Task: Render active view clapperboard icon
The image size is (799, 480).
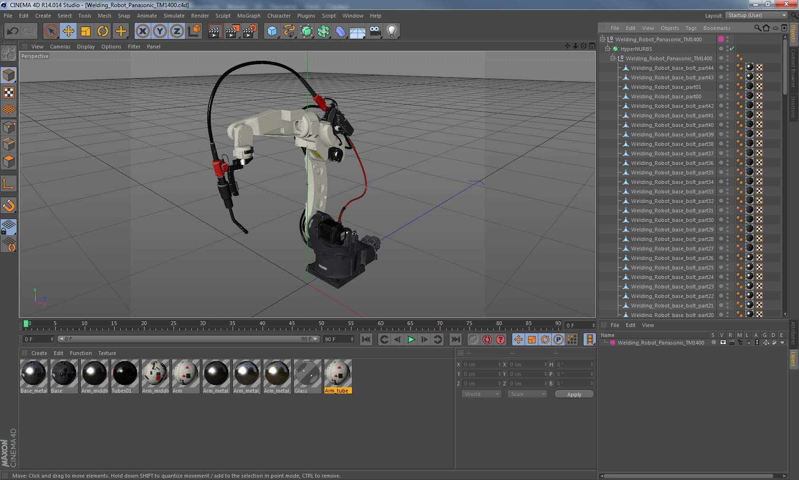Action: [x=215, y=31]
